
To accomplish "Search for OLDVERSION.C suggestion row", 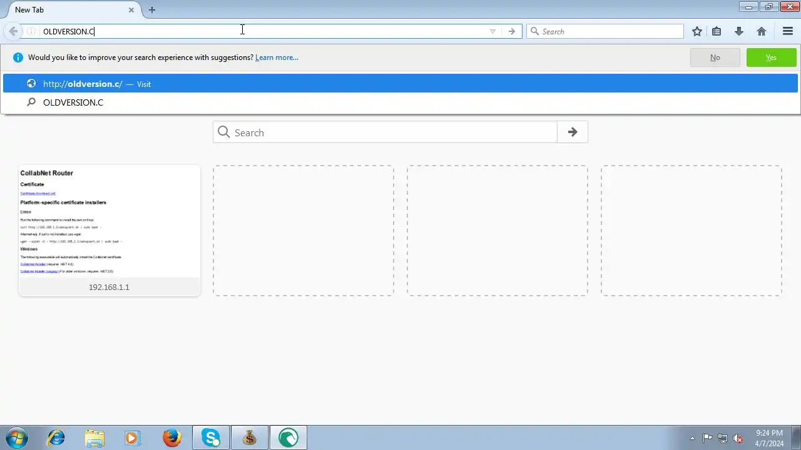I will 400,102.
